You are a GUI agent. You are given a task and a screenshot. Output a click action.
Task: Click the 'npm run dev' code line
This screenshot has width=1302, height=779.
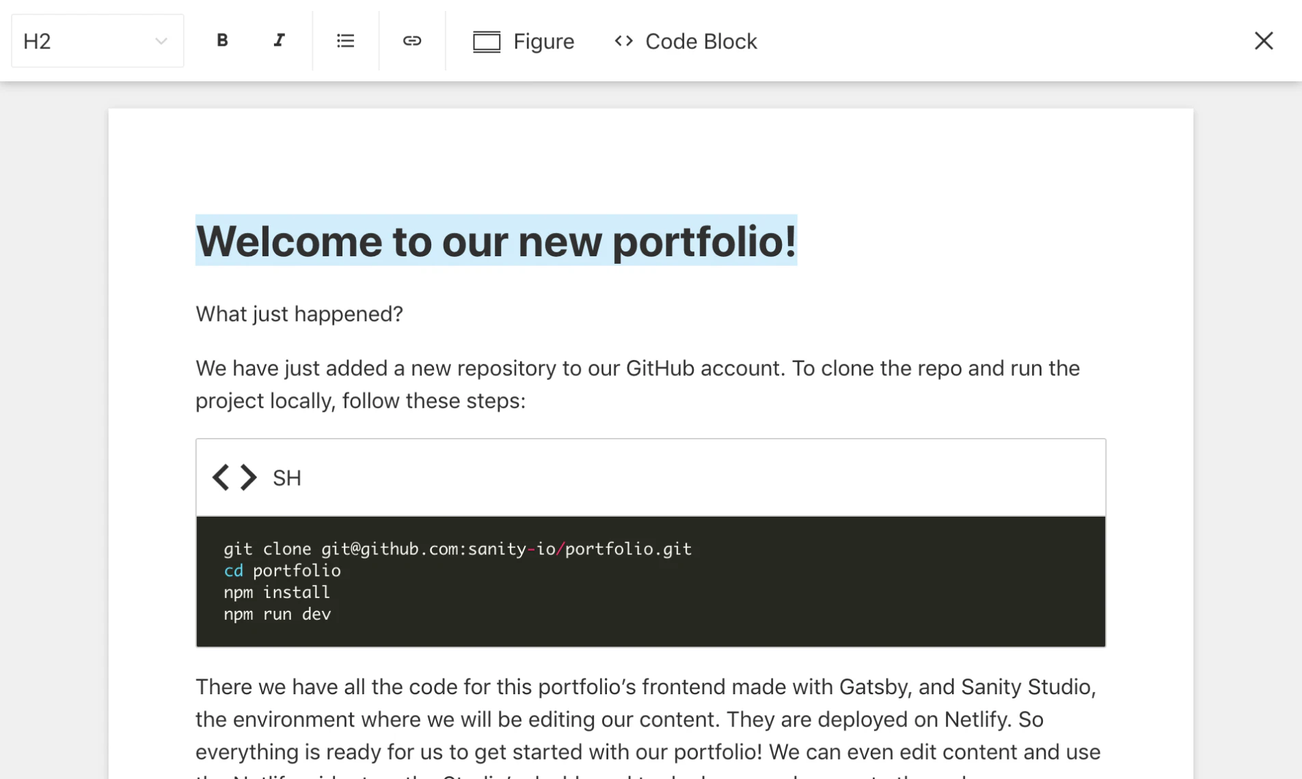(x=277, y=614)
